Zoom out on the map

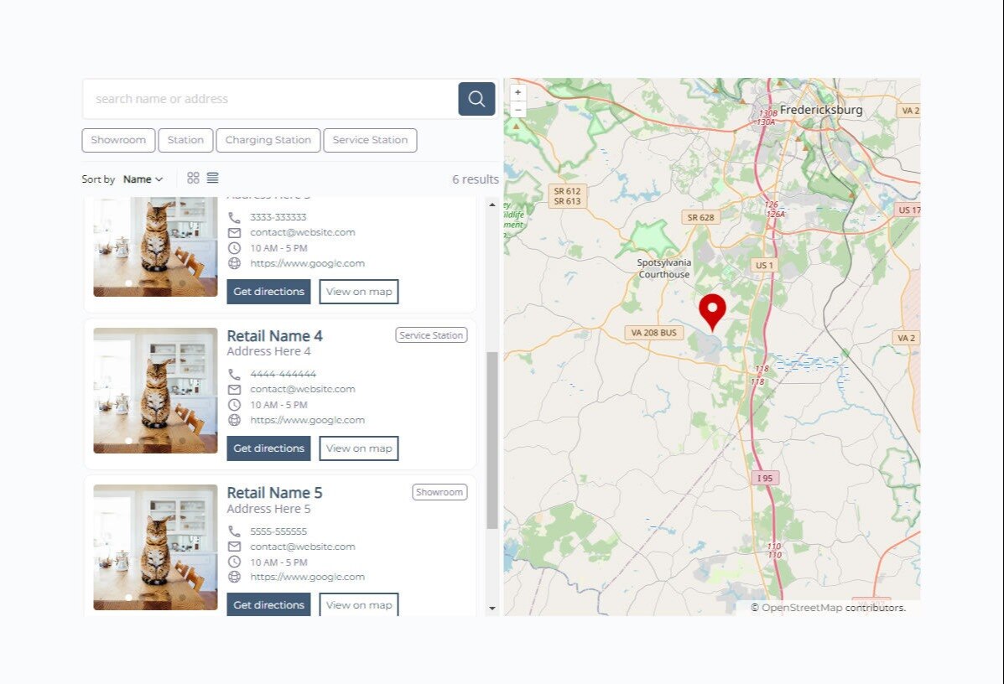[x=518, y=110]
